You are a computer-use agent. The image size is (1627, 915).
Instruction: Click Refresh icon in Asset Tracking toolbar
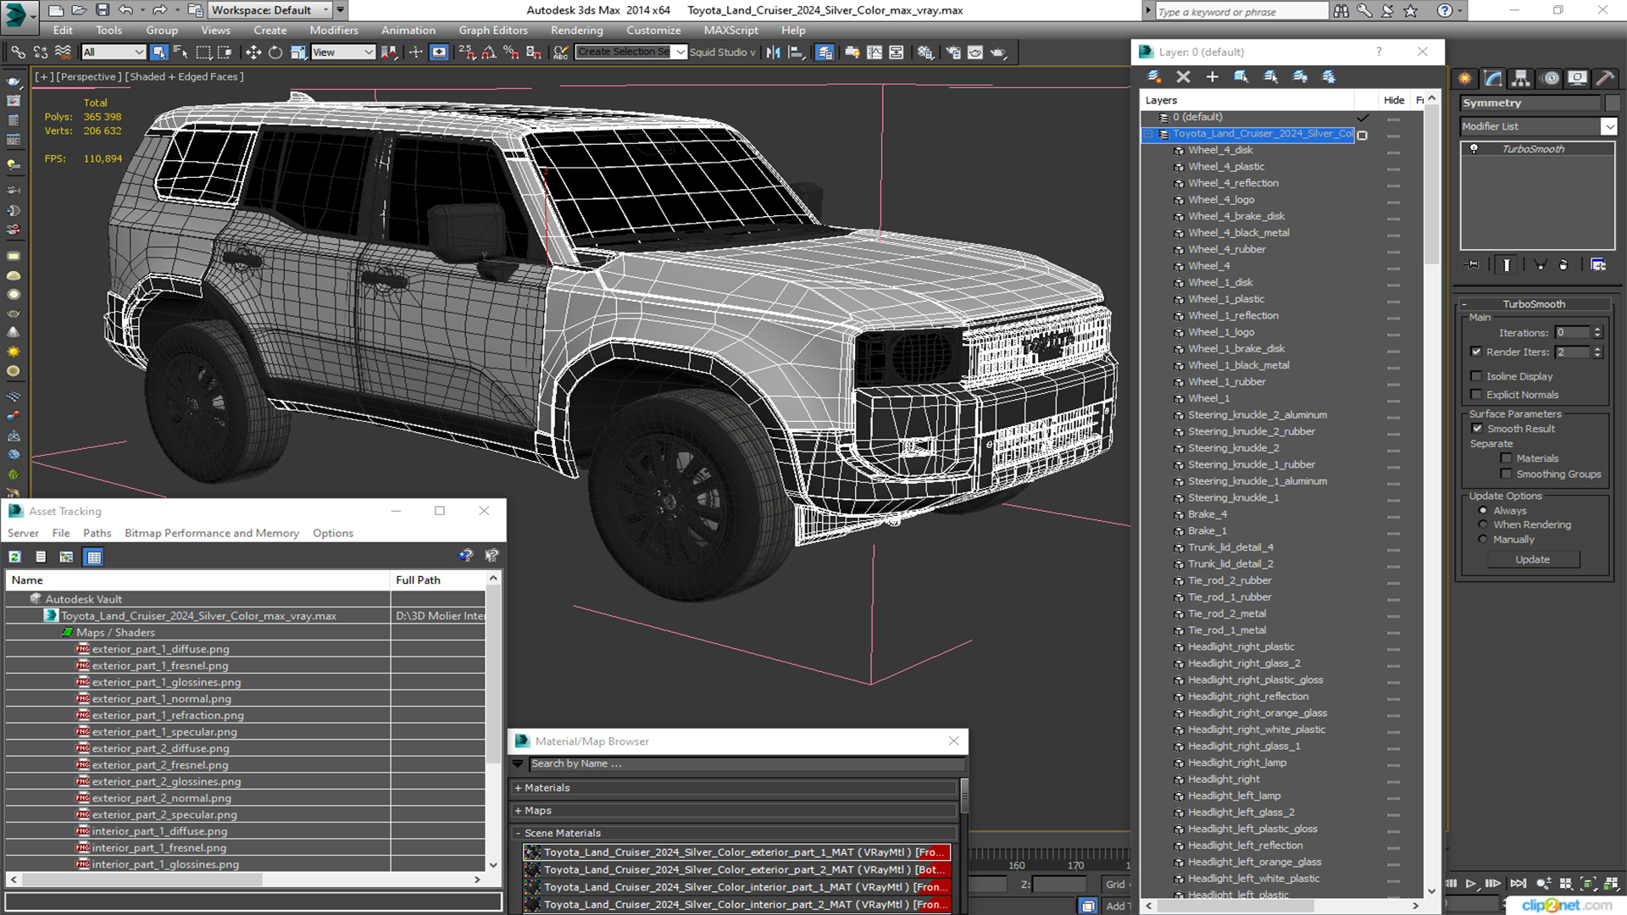click(x=15, y=557)
